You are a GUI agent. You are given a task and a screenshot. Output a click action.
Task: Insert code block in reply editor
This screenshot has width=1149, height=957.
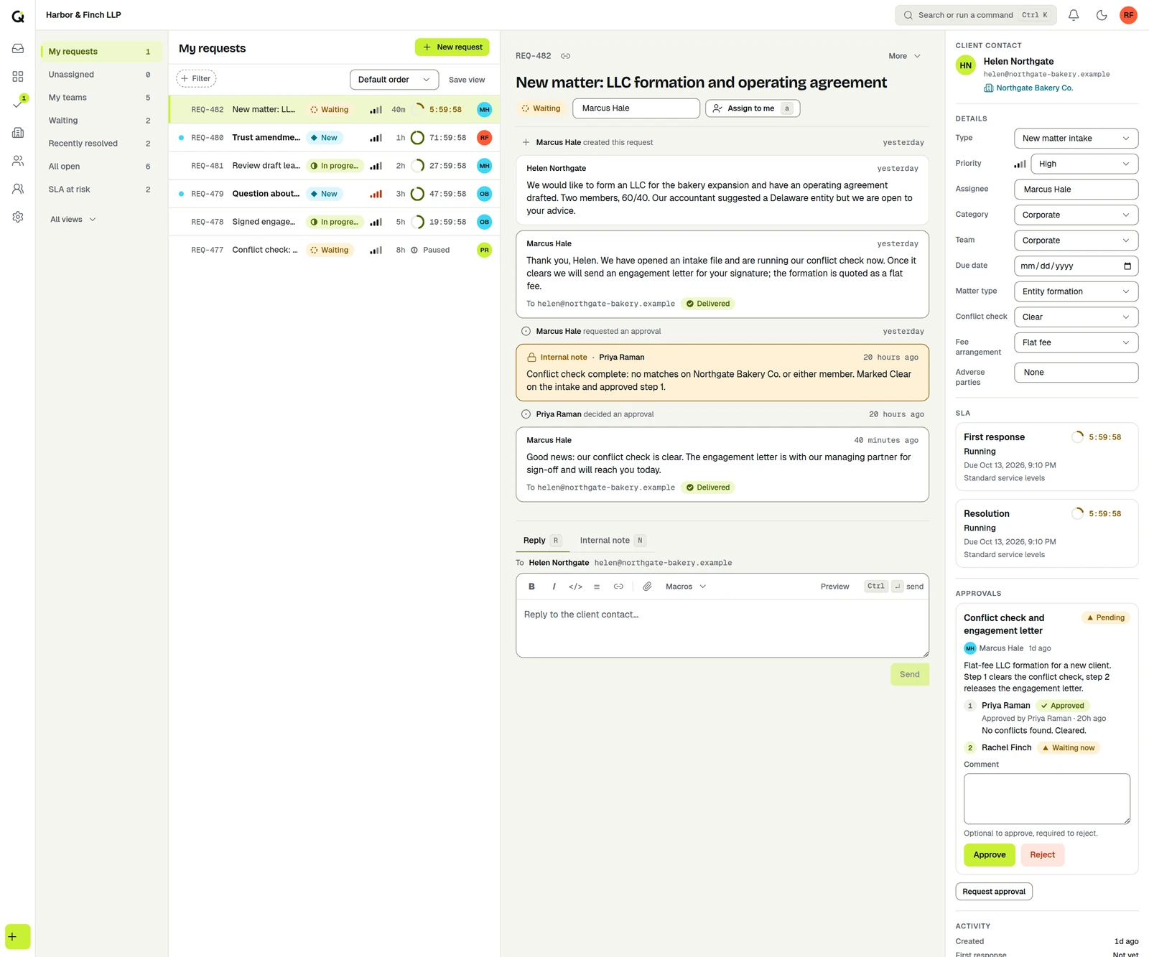[x=575, y=587]
